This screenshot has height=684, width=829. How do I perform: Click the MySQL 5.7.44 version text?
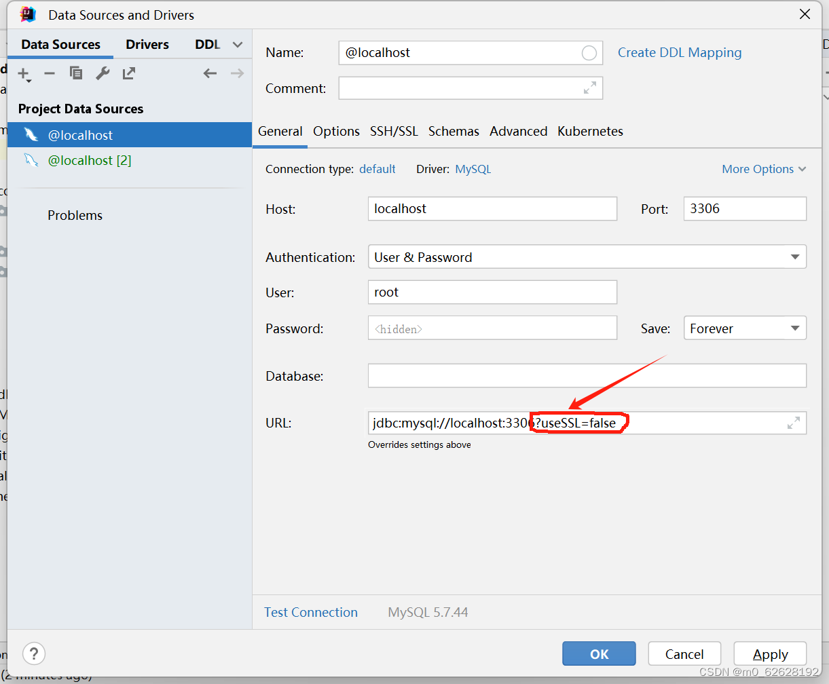coord(428,612)
